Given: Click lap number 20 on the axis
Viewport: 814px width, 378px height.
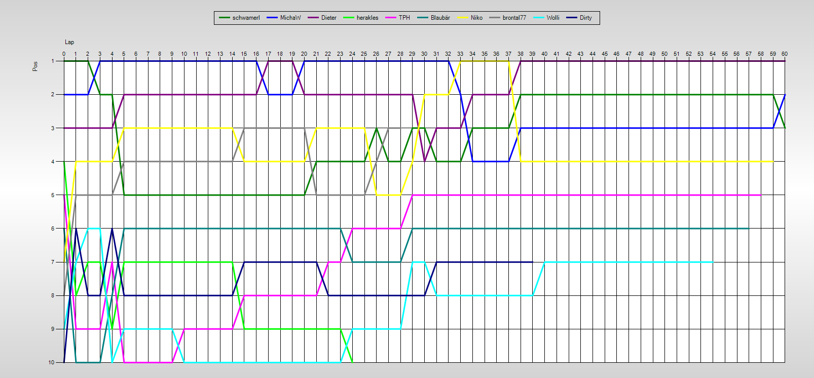Looking at the screenshot, I should (x=304, y=54).
